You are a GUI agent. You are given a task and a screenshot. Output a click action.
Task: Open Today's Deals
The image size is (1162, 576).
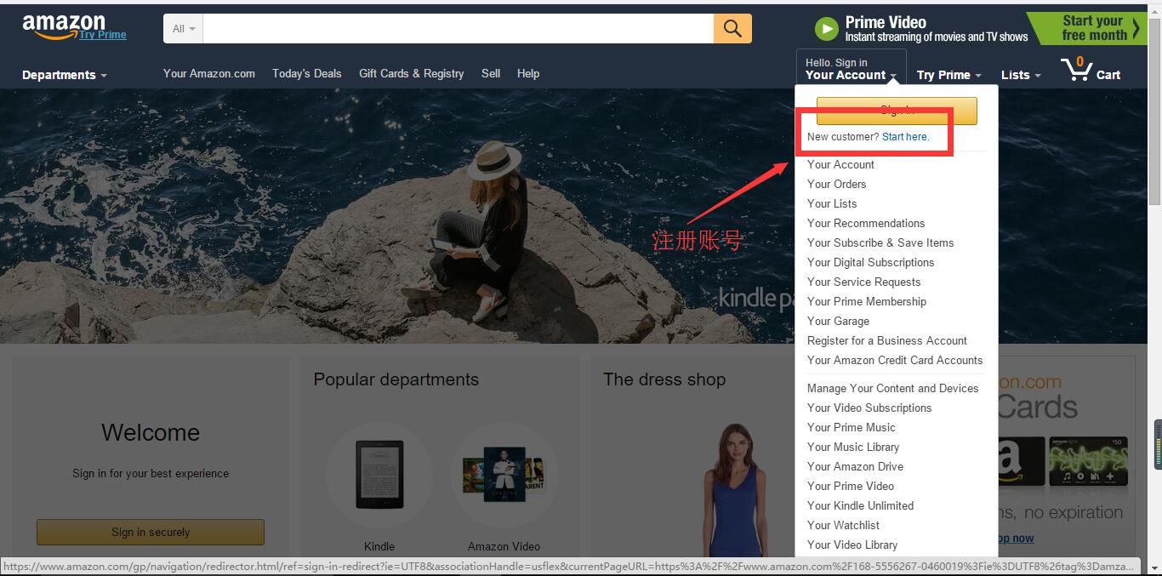tap(306, 74)
